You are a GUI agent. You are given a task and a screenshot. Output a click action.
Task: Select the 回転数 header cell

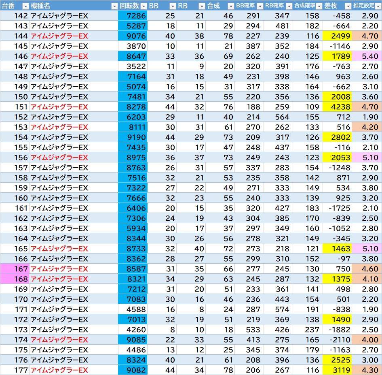coord(133,6)
